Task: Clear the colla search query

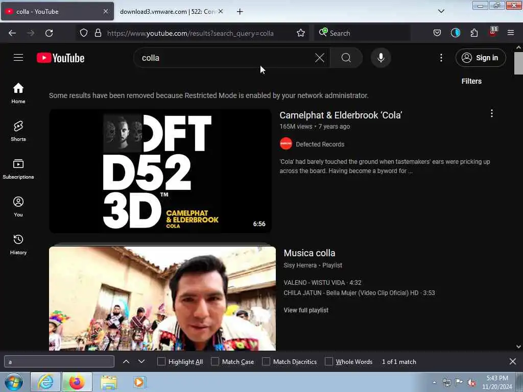Action: pos(320,58)
